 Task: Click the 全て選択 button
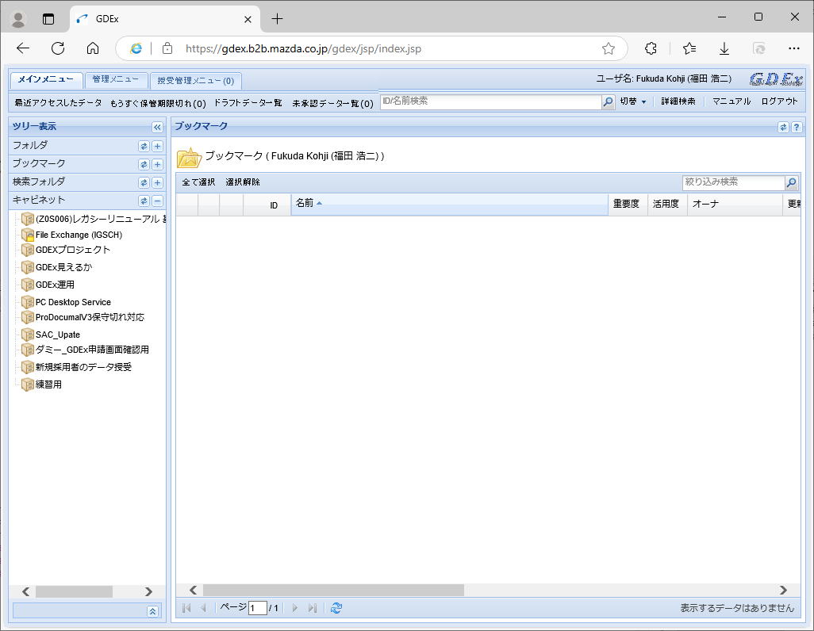point(198,182)
